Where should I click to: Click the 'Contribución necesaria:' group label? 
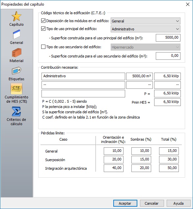coord(60,67)
